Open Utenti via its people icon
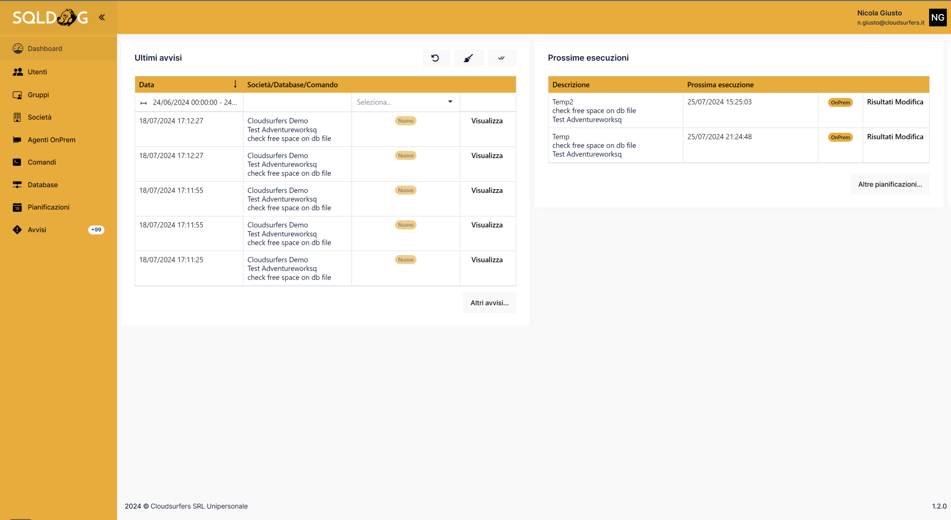Viewport: 951px width, 520px height. [17, 72]
